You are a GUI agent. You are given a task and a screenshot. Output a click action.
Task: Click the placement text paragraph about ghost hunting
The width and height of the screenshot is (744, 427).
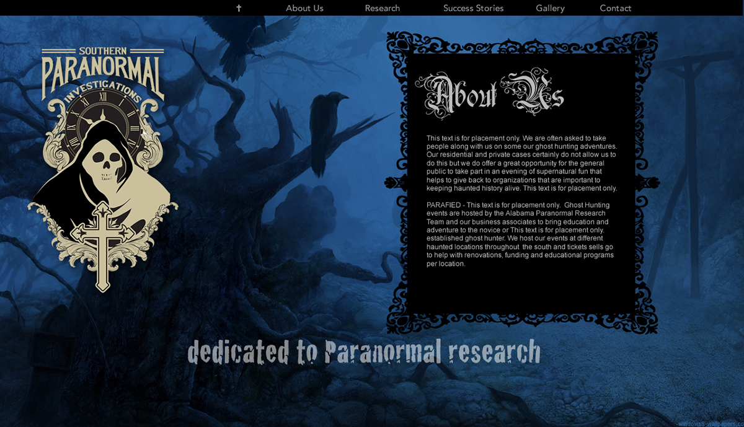pyautogui.click(x=521, y=162)
